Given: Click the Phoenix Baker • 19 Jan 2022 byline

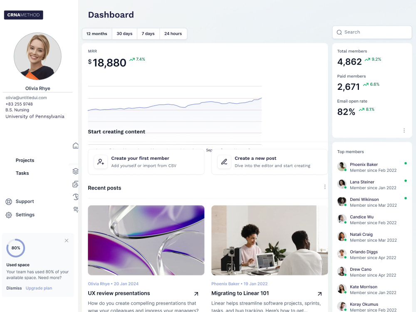Looking at the screenshot, I should pyautogui.click(x=240, y=284).
